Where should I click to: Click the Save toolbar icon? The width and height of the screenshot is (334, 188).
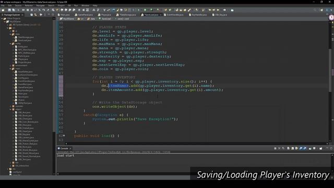pyautogui.click(x=9, y=10)
